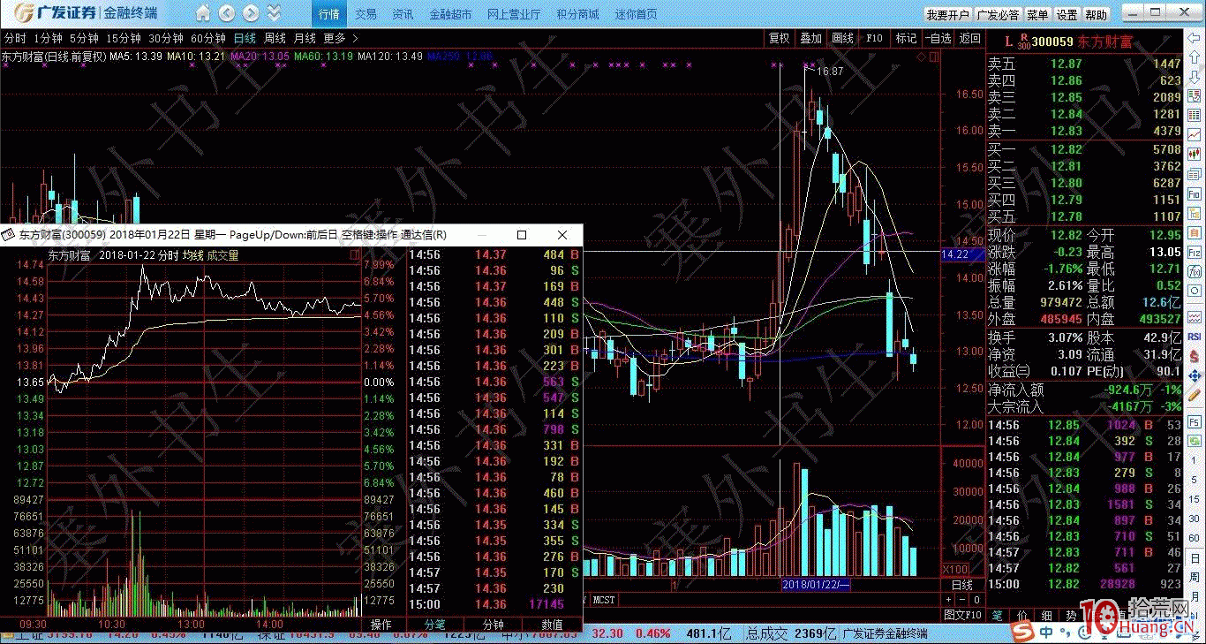The height and width of the screenshot is (644, 1206).
Task: Open the 网上营业厅 tab
Action: click(x=514, y=14)
